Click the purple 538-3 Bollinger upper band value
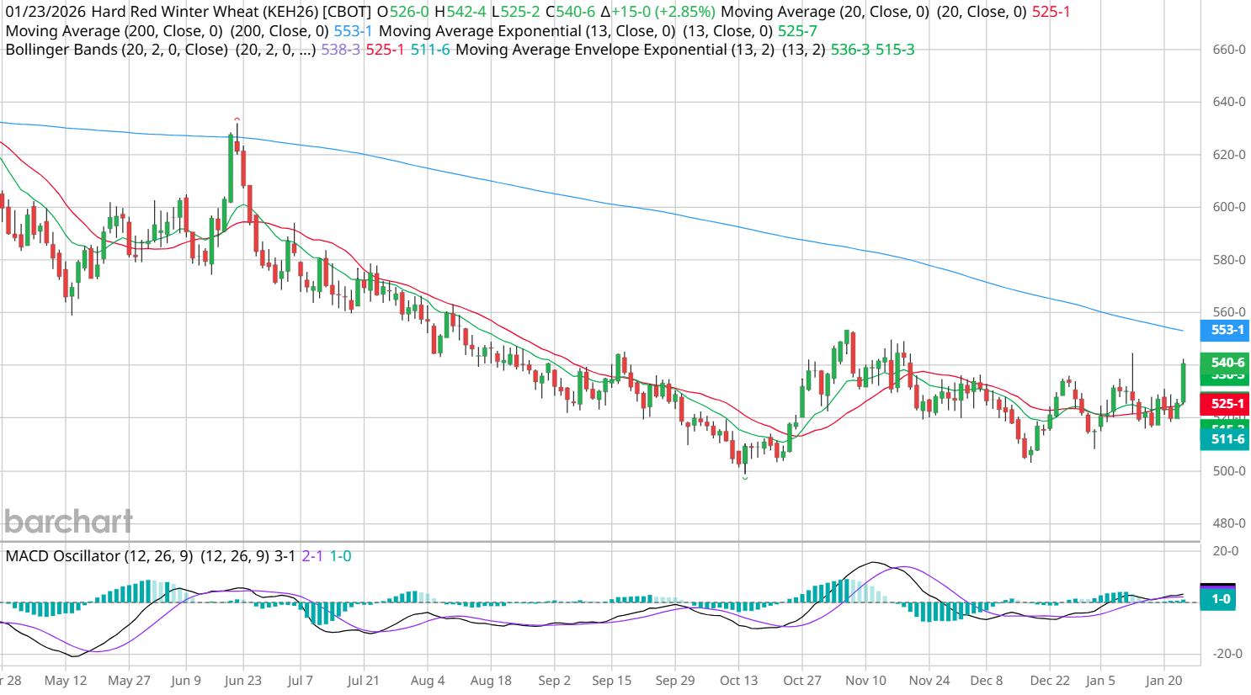The image size is (1251, 695). [340, 50]
